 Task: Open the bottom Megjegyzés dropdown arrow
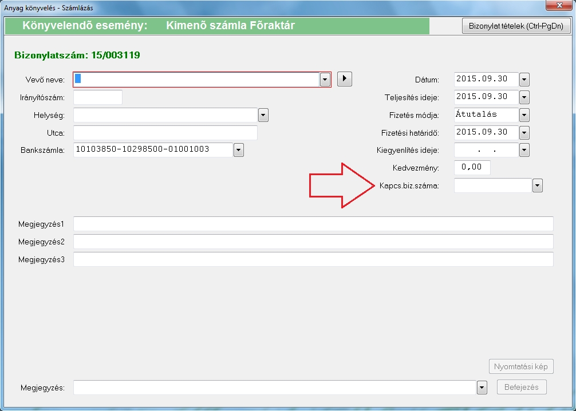pos(482,388)
